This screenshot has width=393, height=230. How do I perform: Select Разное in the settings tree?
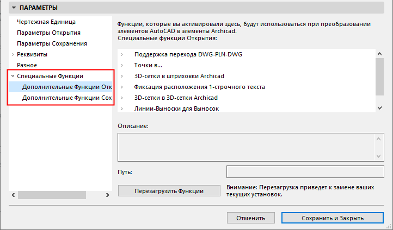(x=27, y=65)
